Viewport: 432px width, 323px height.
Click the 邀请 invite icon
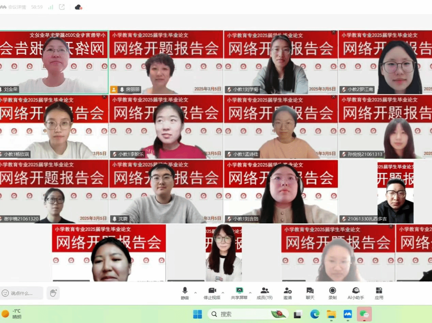[288, 293]
